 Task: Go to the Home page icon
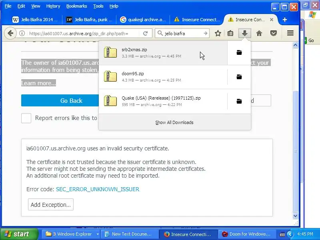[x=259, y=33]
